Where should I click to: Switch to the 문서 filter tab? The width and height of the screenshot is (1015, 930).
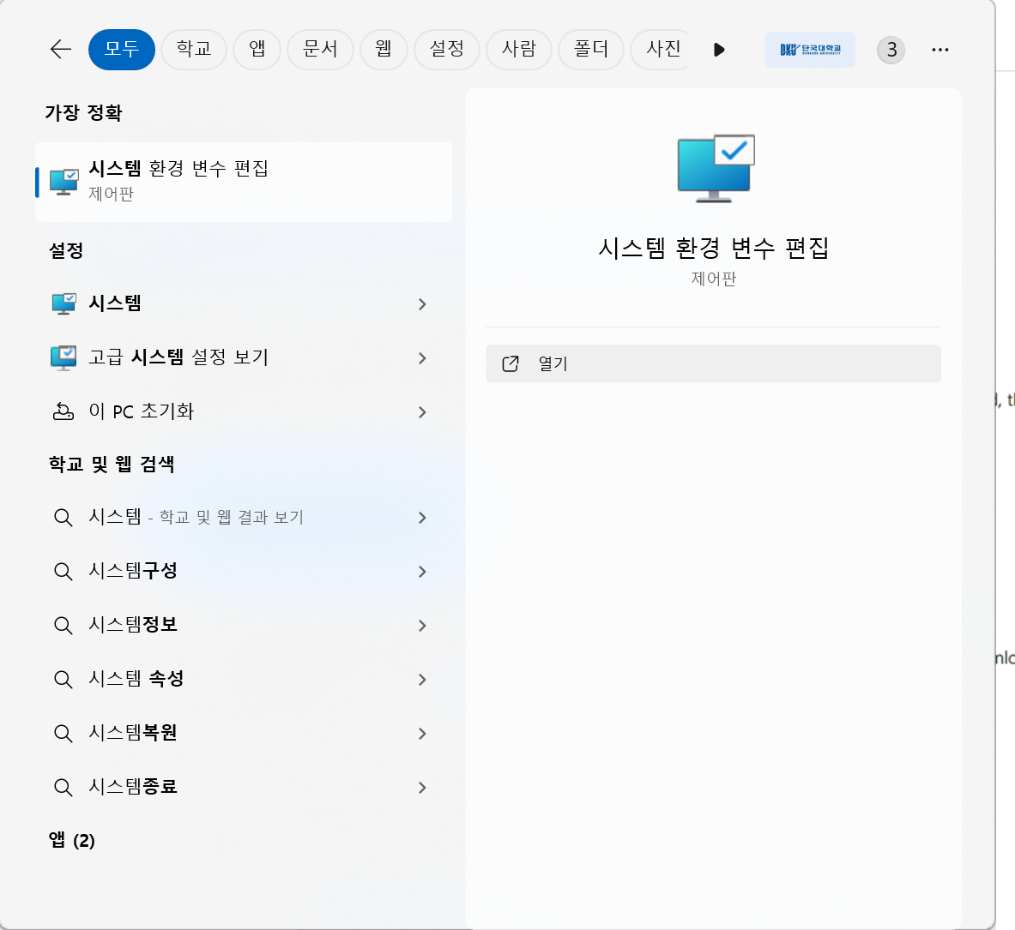[320, 49]
